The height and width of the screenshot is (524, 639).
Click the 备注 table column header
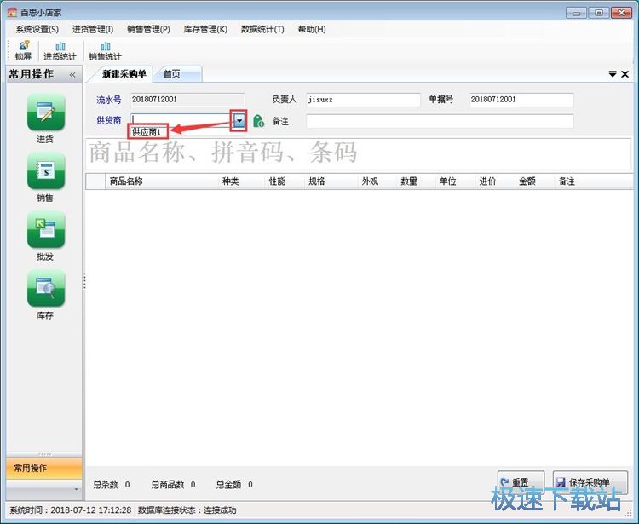tap(593, 181)
